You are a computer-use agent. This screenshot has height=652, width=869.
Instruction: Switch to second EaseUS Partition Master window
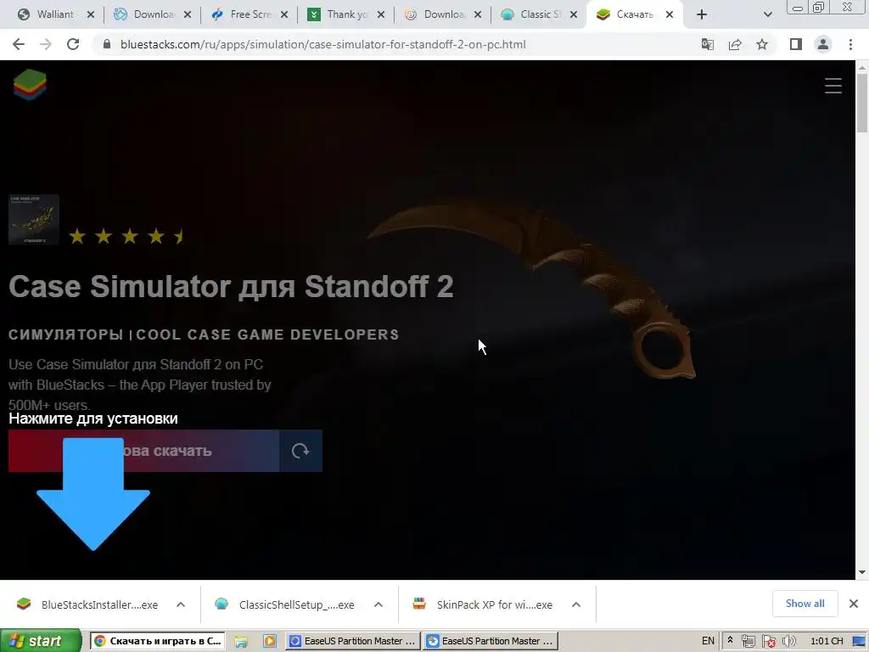[x=491, y=641]
